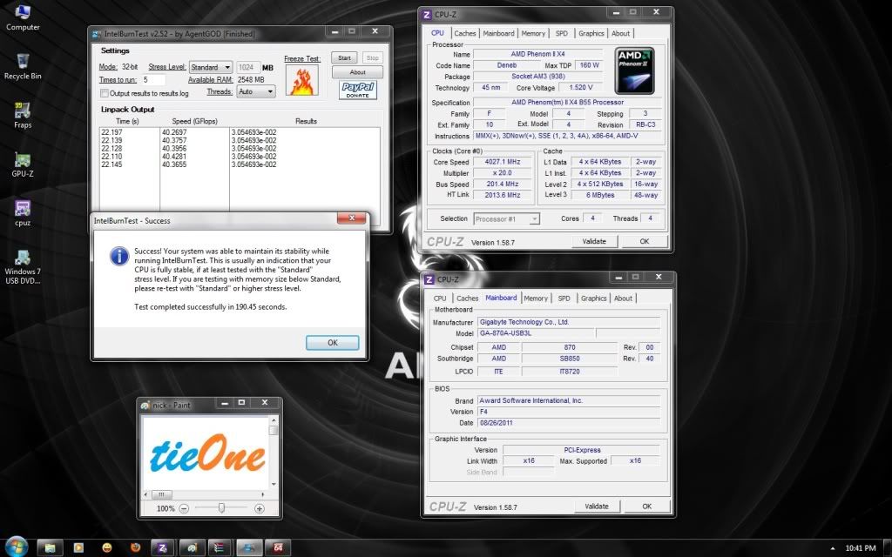Launch Firefox from the taskbar
The height and width of the screenshot is (557, 892).
(135, 548)
